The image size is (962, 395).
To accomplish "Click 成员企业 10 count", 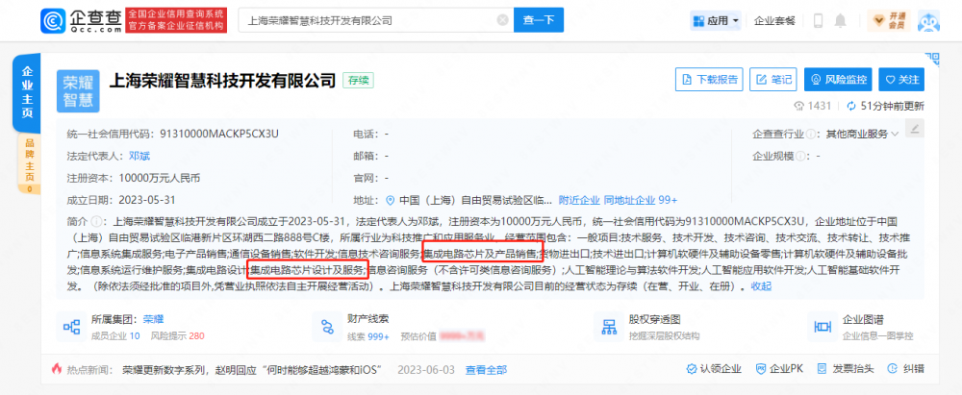I will click(115, 336).
